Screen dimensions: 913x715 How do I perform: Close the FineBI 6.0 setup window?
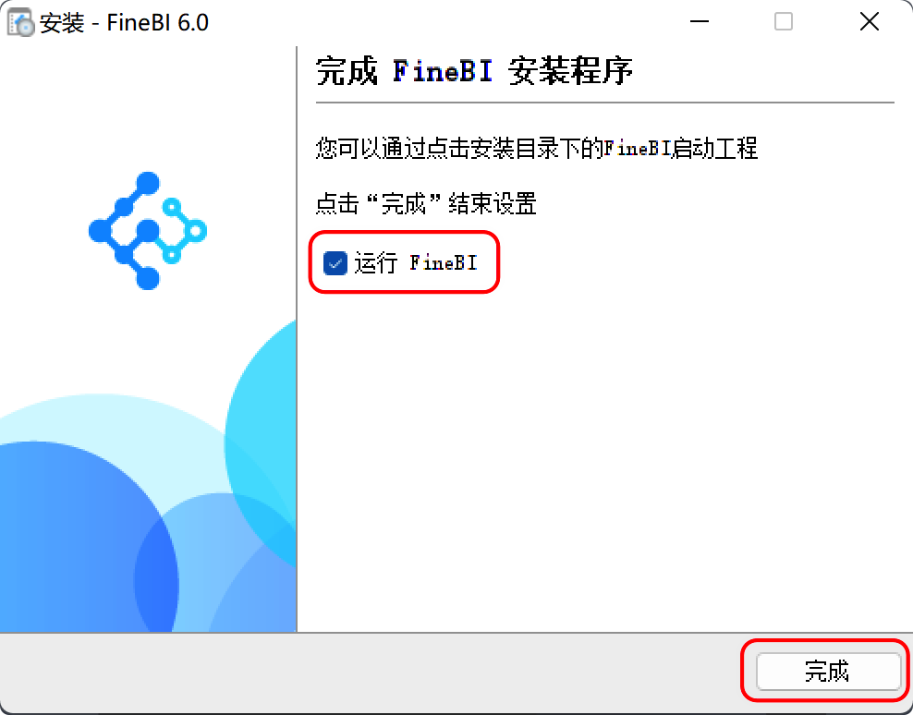click(x=870, y=22)
